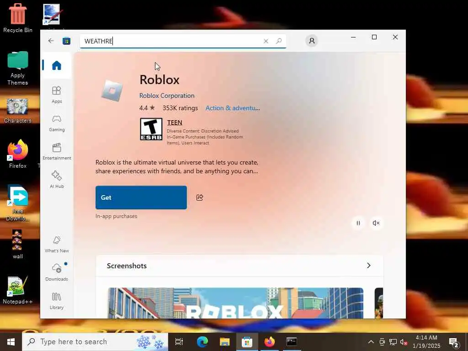468x351 pixels.
Task: Open the Characters desktop icon
Action: click(18, 111)
